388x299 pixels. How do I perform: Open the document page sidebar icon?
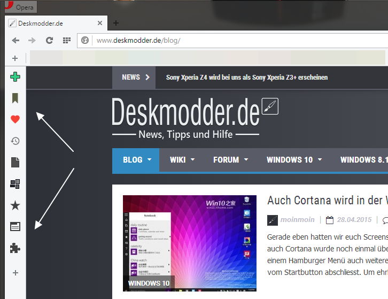[15, 162]
